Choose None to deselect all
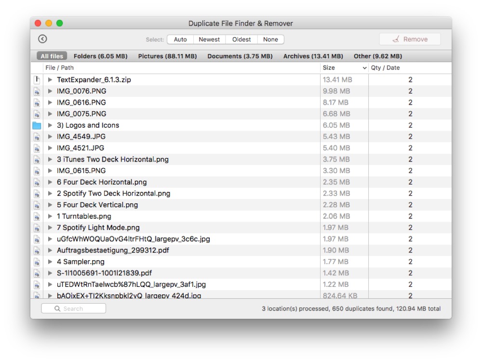This screenshot has height=362, width=482. click(x=270, y=40)
